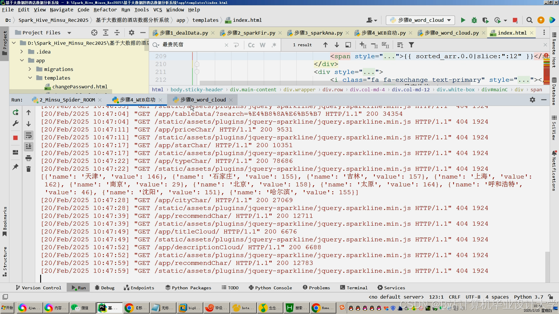The image size is (559, 314).
Task: Stop the running process with red square
Action: tap(15, 138)
